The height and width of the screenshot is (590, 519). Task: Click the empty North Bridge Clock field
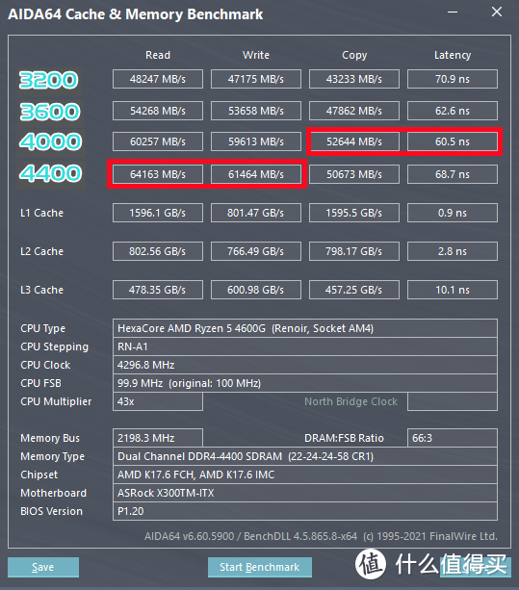452,401
